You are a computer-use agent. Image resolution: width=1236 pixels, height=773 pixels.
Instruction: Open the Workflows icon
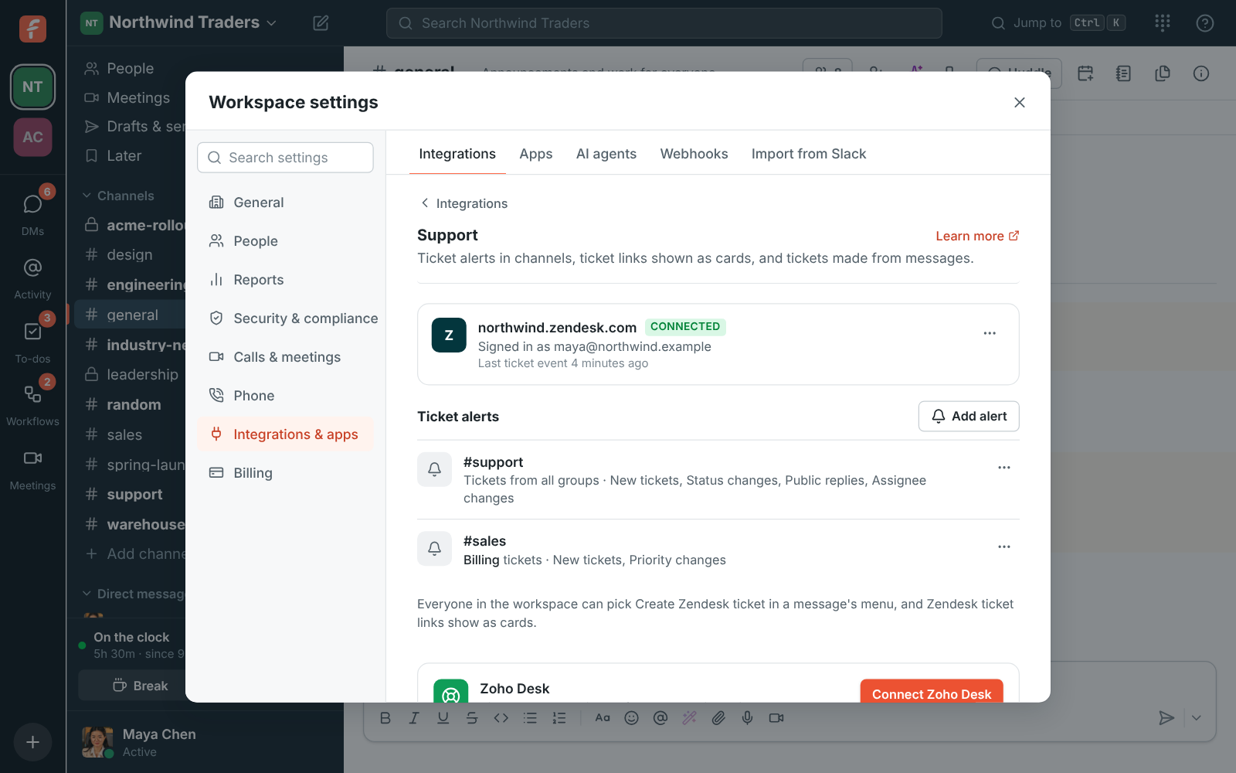(32, 394)
